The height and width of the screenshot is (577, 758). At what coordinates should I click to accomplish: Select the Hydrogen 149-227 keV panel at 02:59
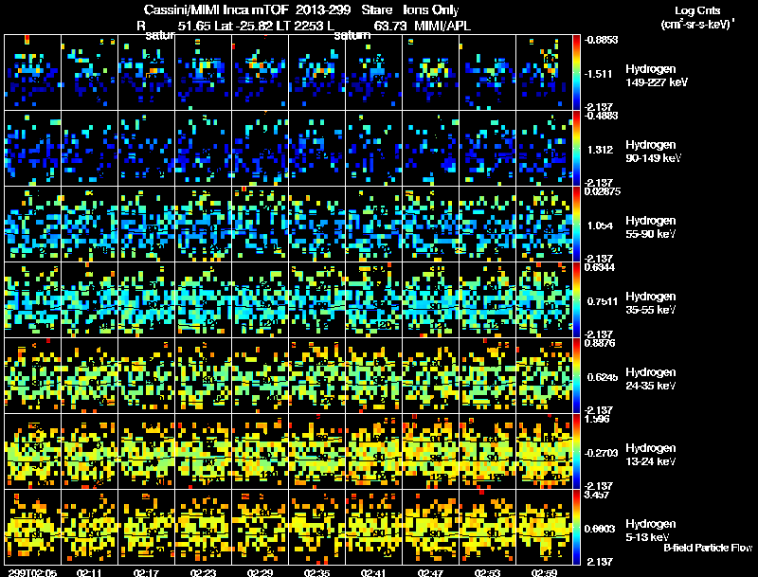[544, 73]
